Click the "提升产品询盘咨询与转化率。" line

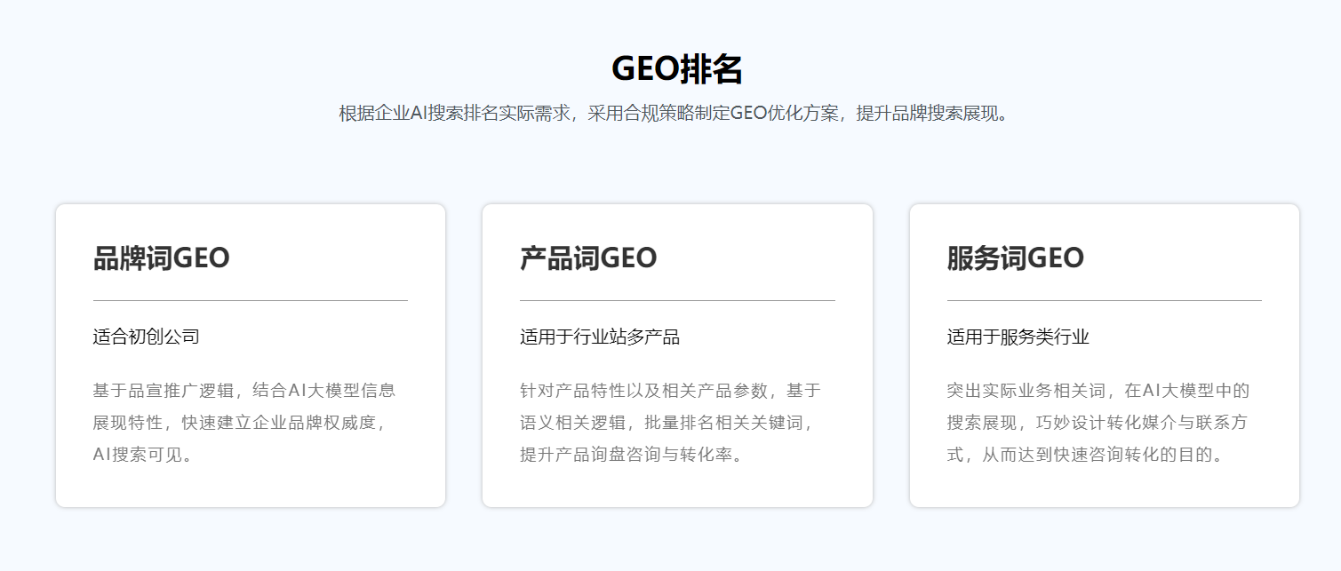pos(632,455)
